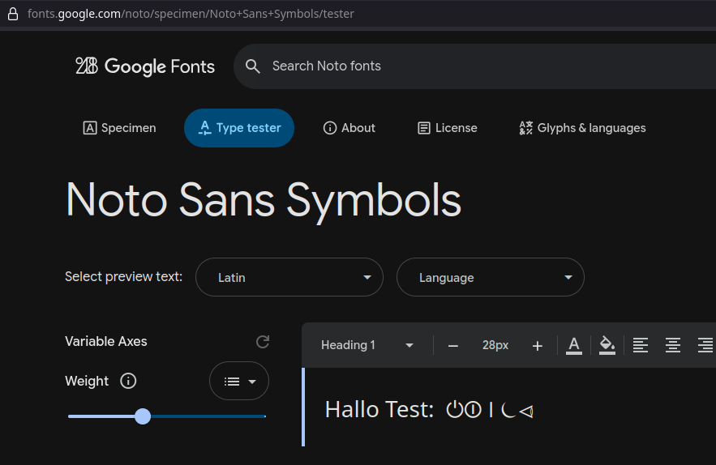Switch to the Specimen tab
This screenshot has height=465, width=716.
coord(120,128)
